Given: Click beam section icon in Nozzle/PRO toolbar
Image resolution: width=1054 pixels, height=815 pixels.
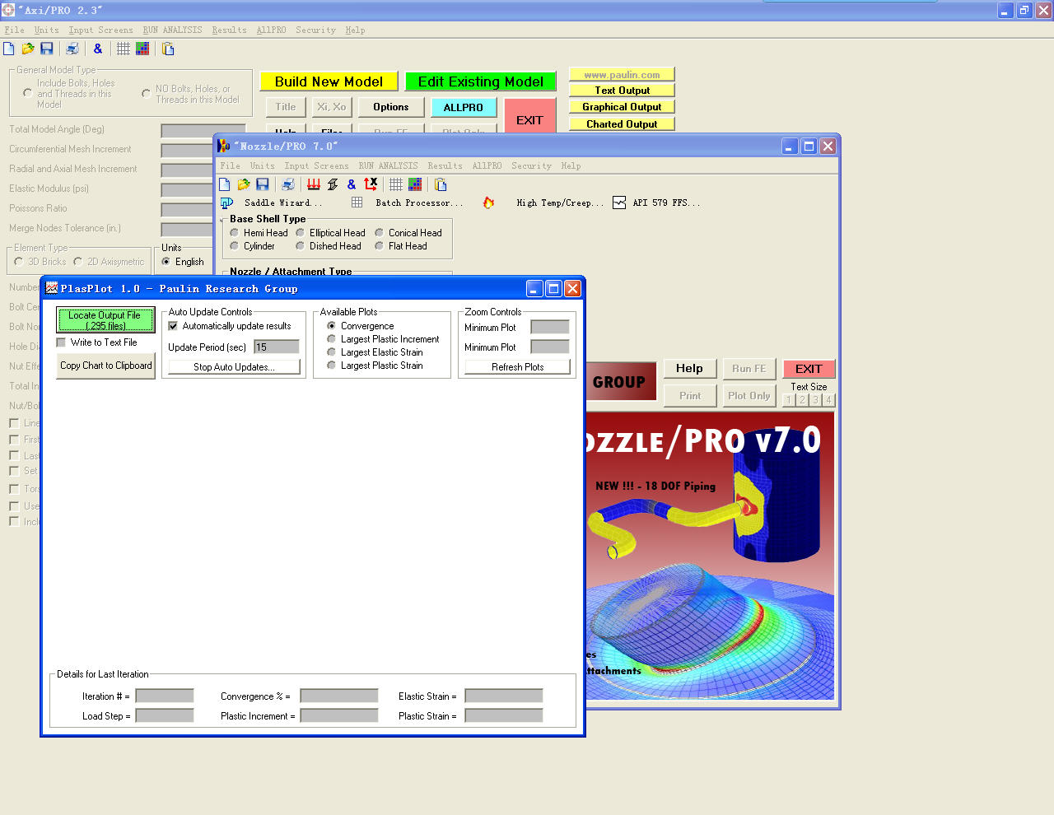Looking at the screenshot, I should click(x=332, y=184).
